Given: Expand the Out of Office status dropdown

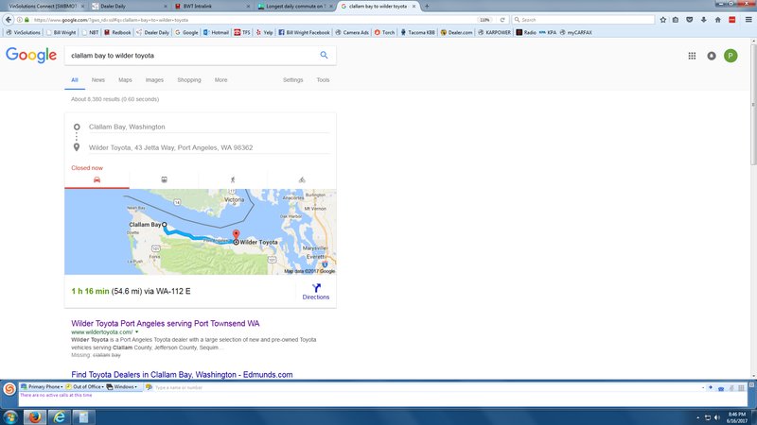Looking at the screenshot, I should coord(85,387).
